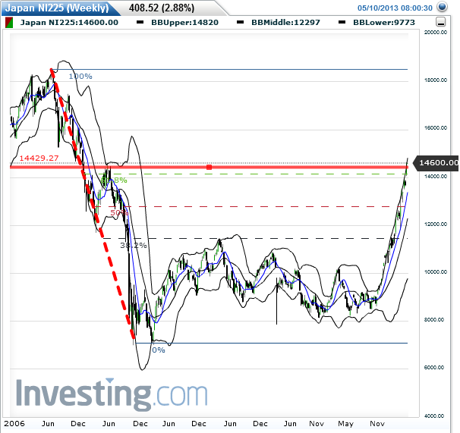The width and height of the screenshot is (460, 433).
Task: Click the BBLower:9773 legend marker
Action: (x=342, y=22)
